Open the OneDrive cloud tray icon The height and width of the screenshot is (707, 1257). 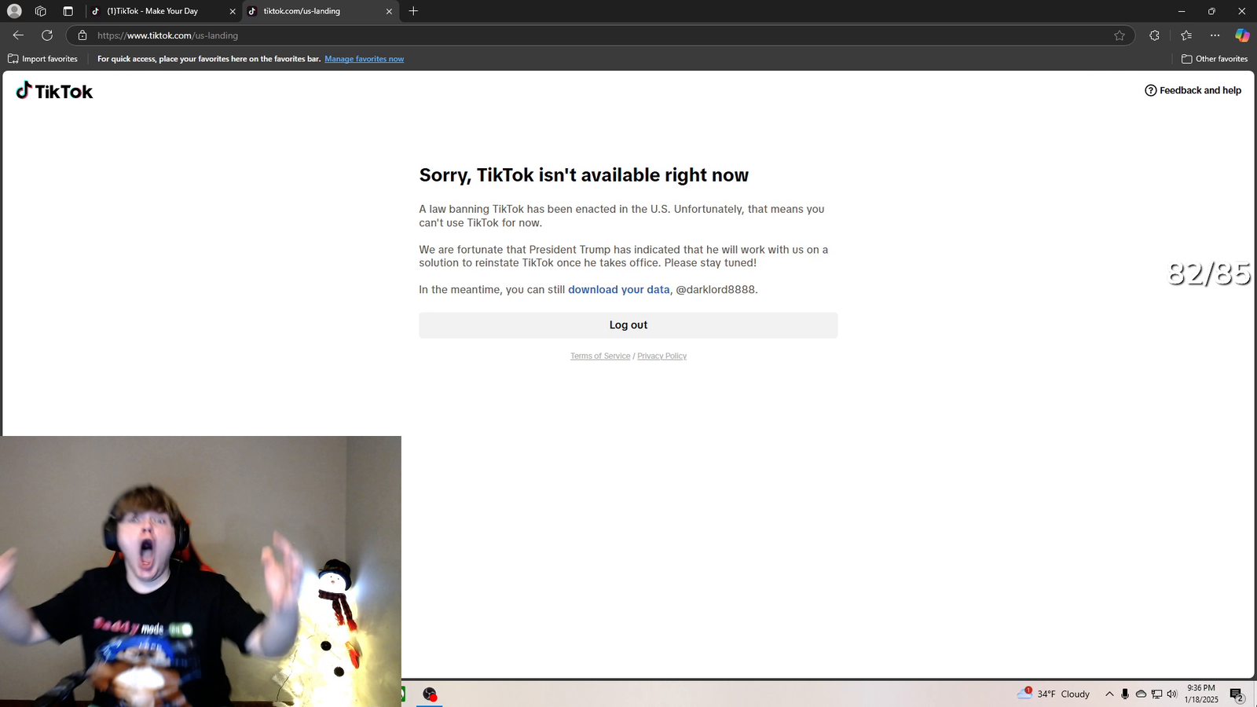[1141, 694]
